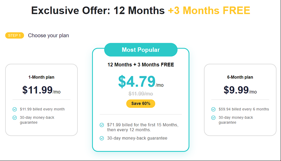281x161 pixels.
Task: Click checkmark icon beside $59.94 billed every 6 months
Action: (x=213, y=109)
